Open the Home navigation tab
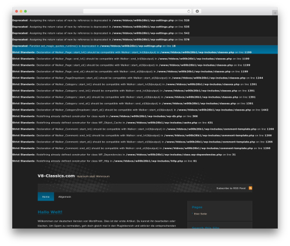 (x=46, y=197)
